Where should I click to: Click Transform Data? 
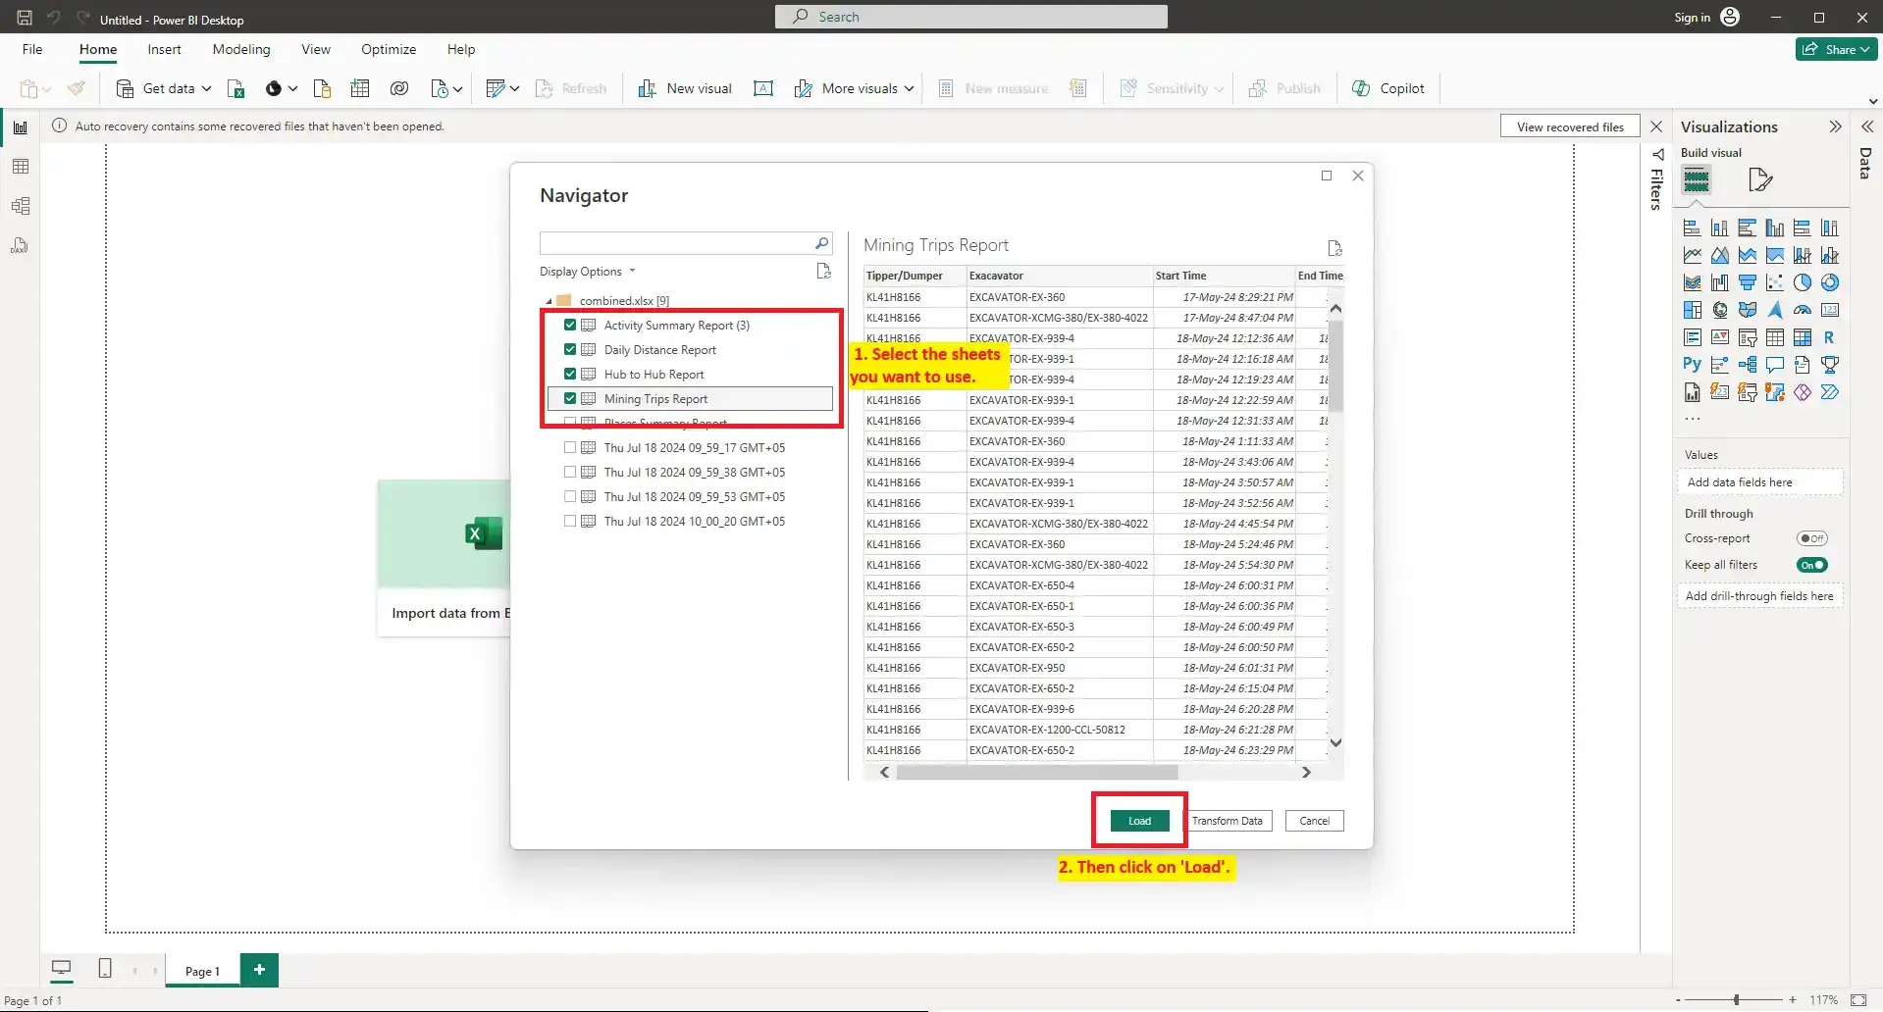(1229, 821)
